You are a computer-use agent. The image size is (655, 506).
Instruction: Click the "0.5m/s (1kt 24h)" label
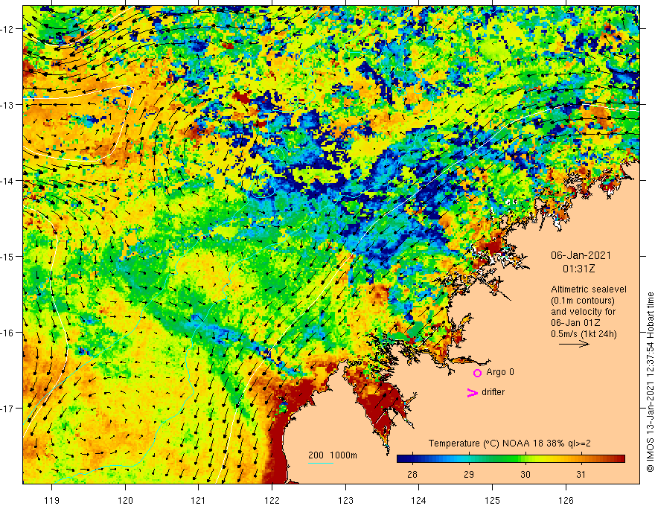584,333
